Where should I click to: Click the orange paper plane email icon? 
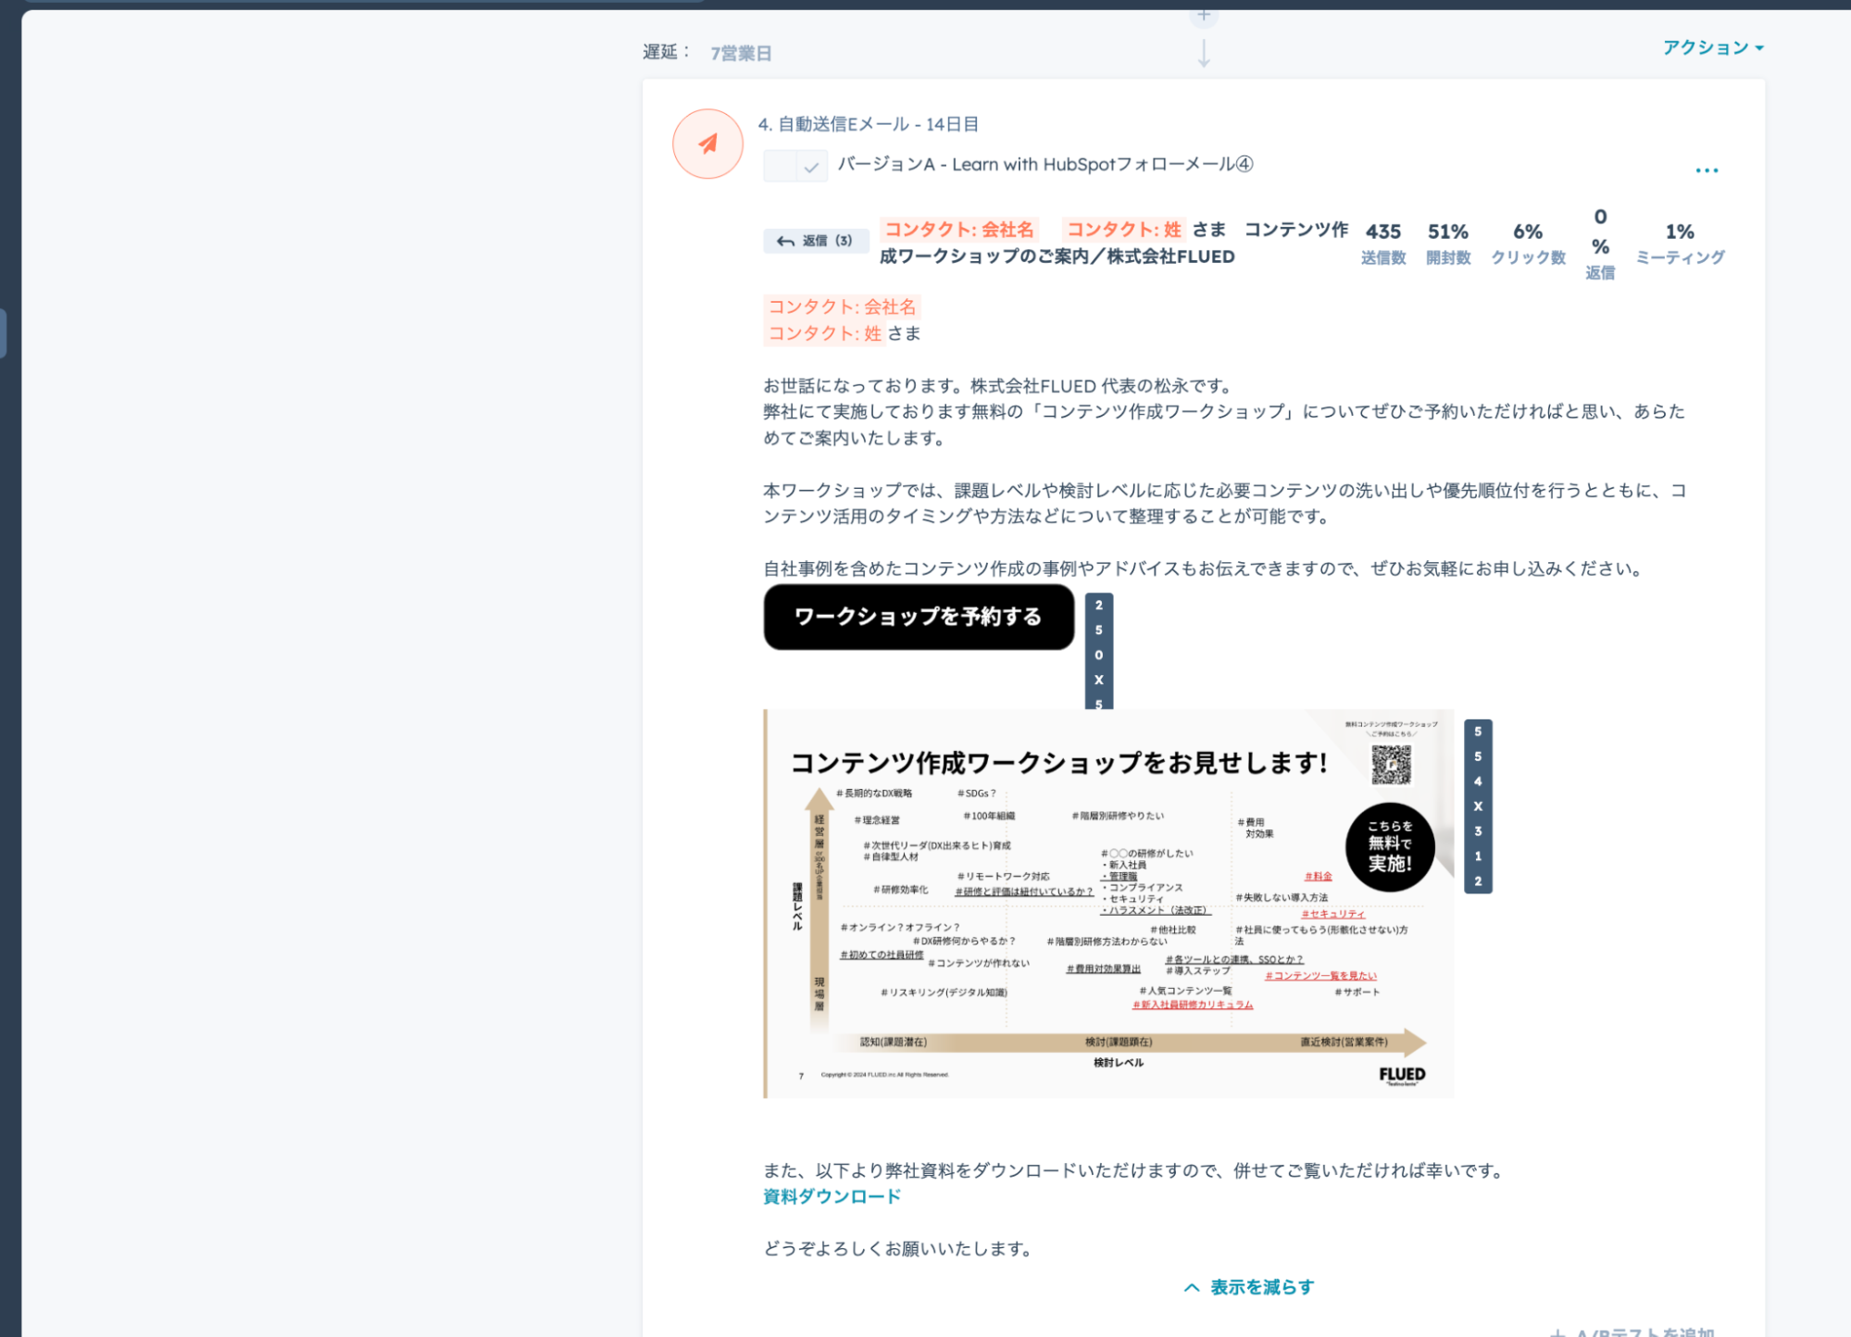pyautogui.click(x=707, y=144)
